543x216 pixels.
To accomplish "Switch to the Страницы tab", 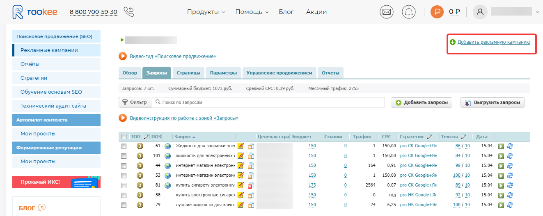I will [x=188, y=73].
